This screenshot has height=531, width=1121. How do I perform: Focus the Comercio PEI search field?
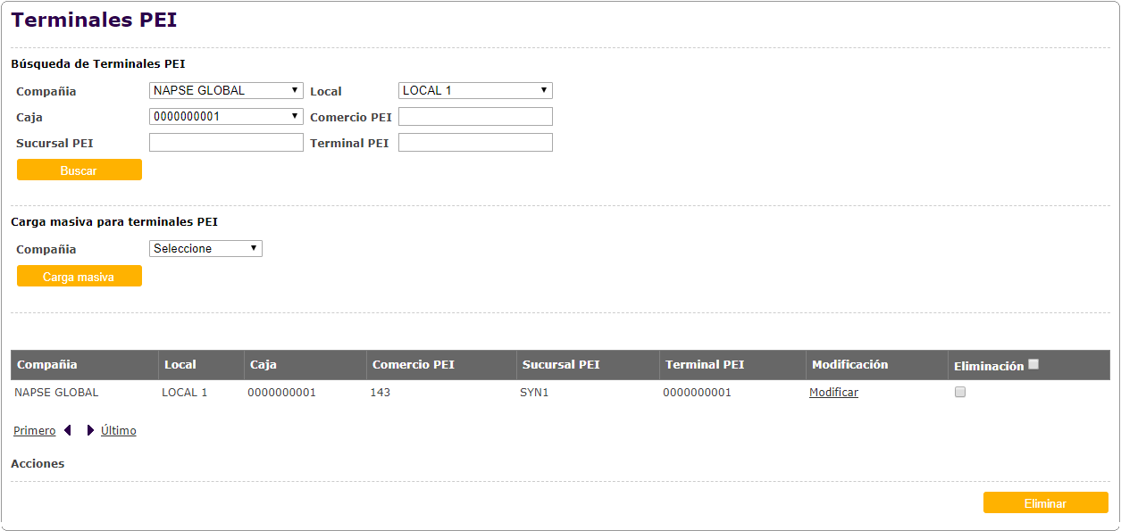pyautogui.click(x=475, y=117)
